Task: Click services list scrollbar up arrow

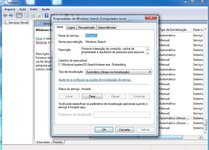Action: (x=205, y=29)
